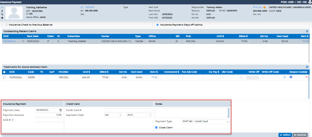Open the expiration month dropdown showing Jan
This screenshot has height=137, width=312.
click(113, 115)
